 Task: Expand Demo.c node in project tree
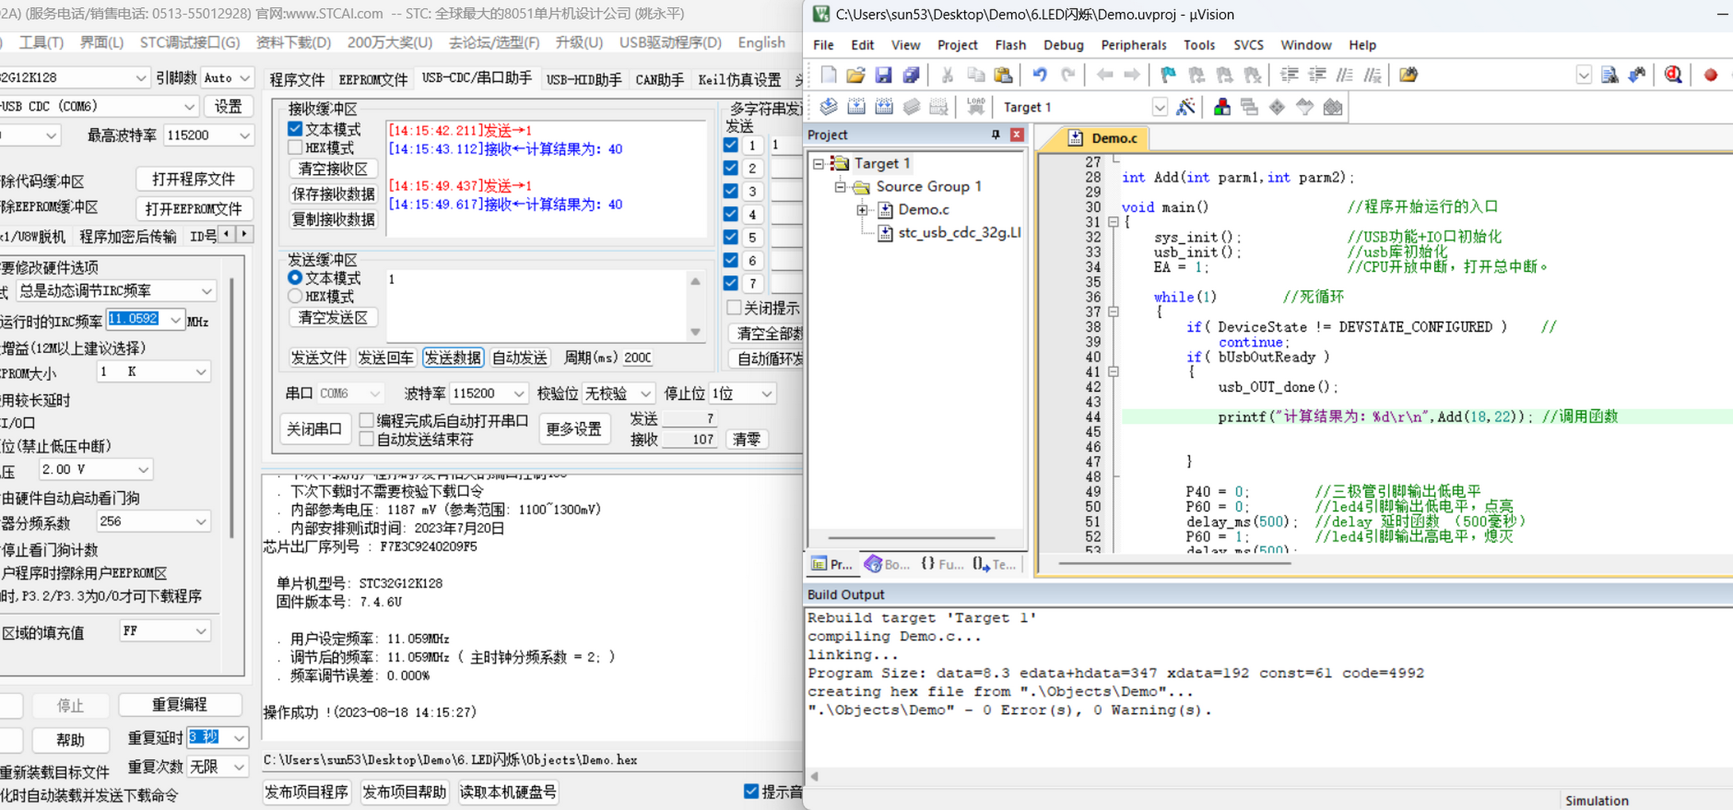click(863, 210)
